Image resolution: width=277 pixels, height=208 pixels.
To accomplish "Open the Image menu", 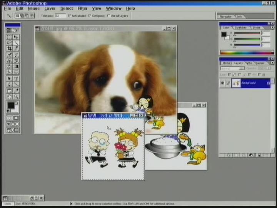I will coord(33,8).
